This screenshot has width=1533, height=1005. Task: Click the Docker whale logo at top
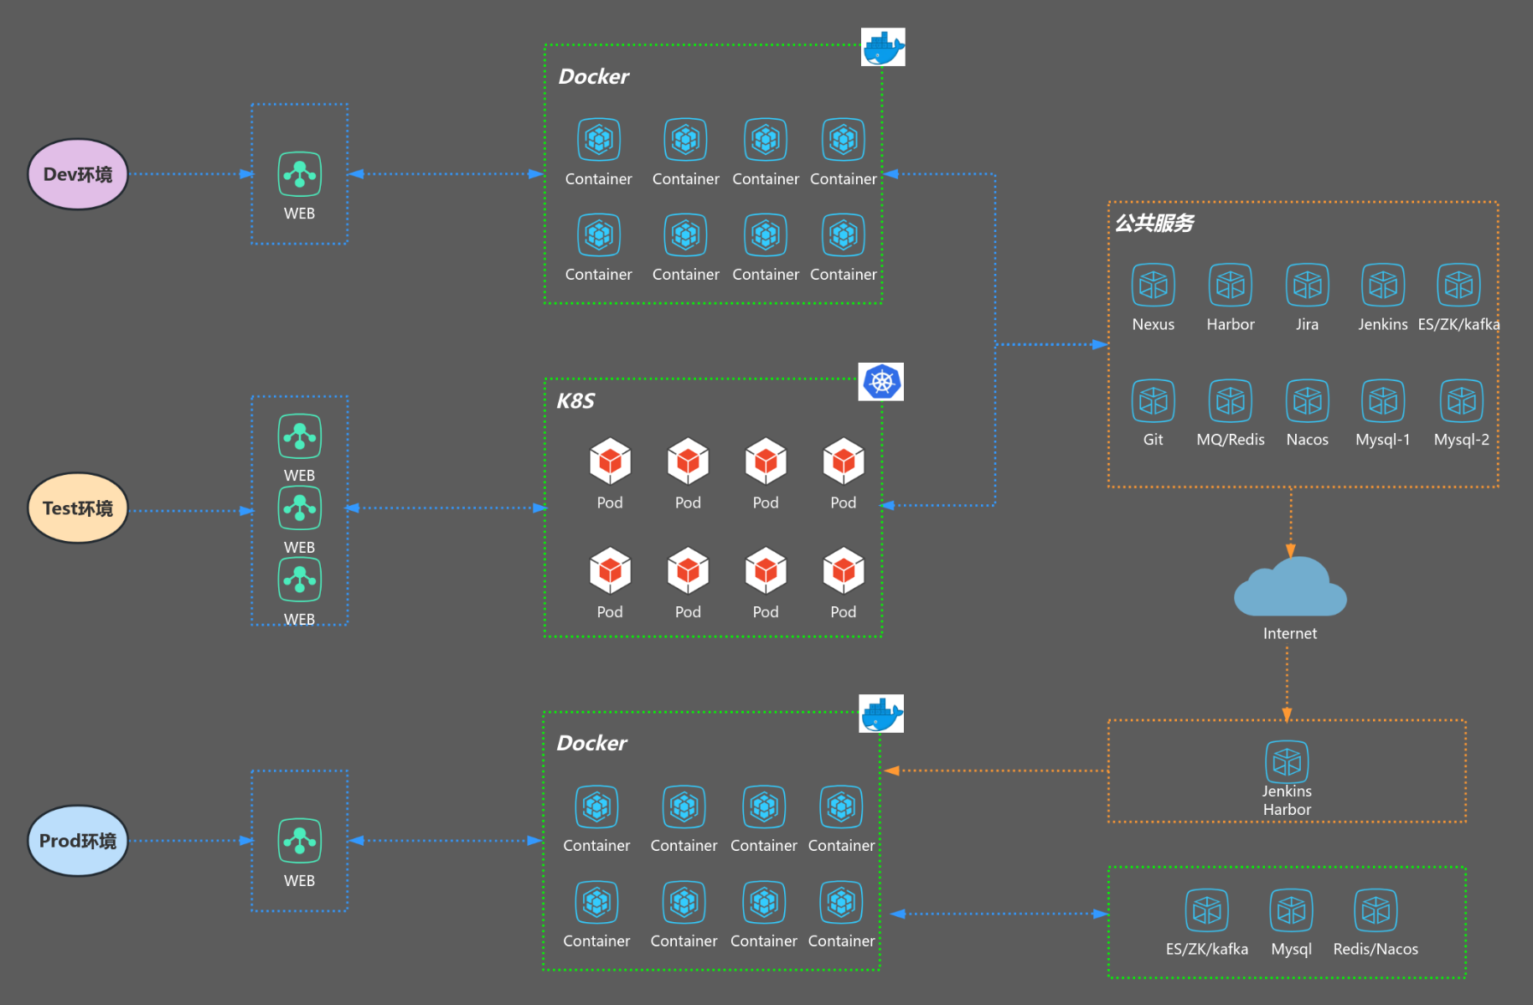pos(883,48)
